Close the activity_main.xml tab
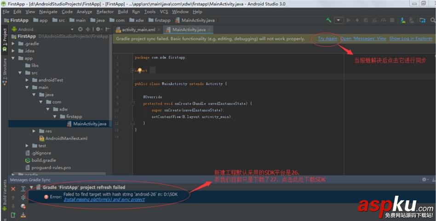 [159, 30]
